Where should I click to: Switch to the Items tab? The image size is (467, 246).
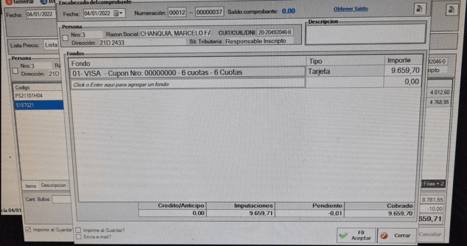click(31, 186)
